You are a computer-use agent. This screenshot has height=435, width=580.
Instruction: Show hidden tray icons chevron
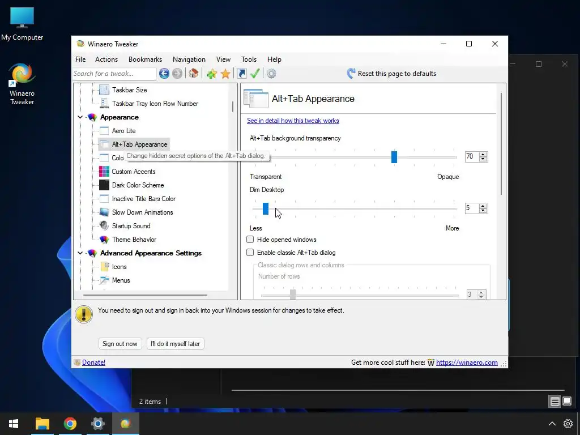click(552, 424)
